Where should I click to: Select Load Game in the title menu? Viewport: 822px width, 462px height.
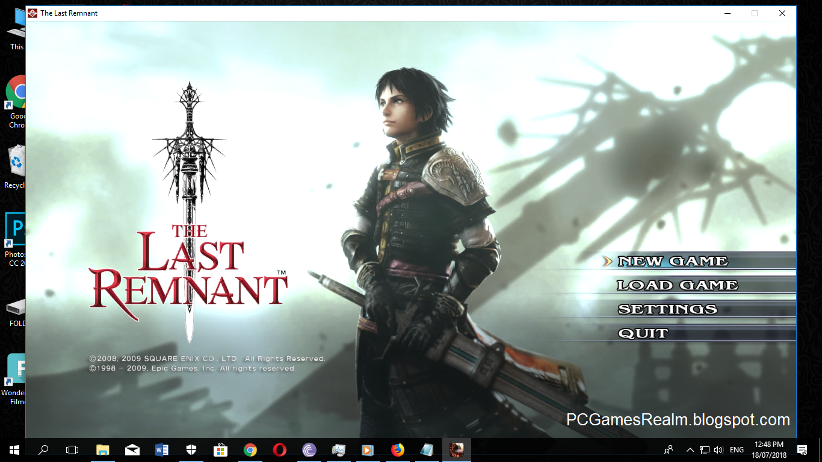(678, 285)
